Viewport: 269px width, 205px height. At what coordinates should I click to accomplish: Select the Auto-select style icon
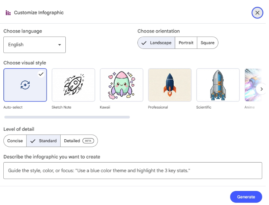pyautogui.click(x=25, y=85)
